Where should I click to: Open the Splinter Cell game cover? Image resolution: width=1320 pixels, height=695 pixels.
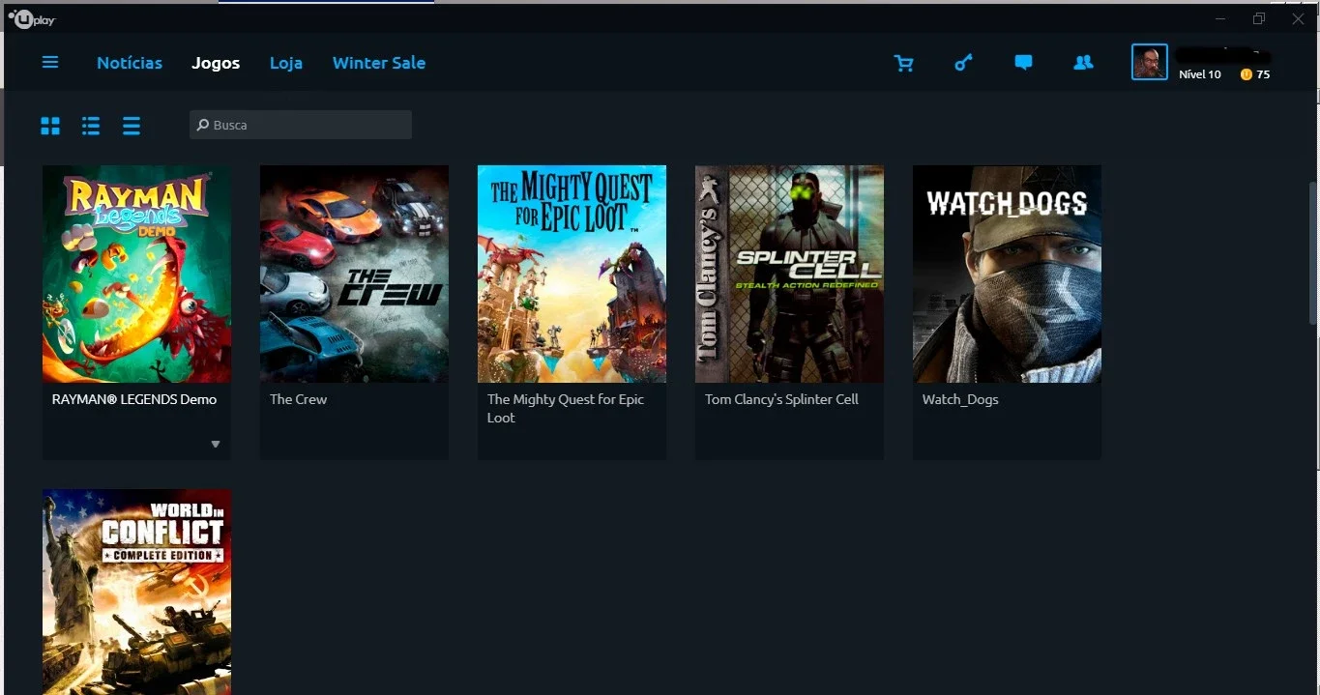pos(789,274)
